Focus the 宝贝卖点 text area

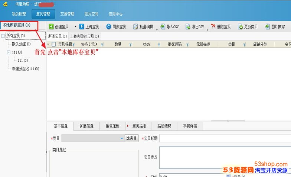pos(225,158)
